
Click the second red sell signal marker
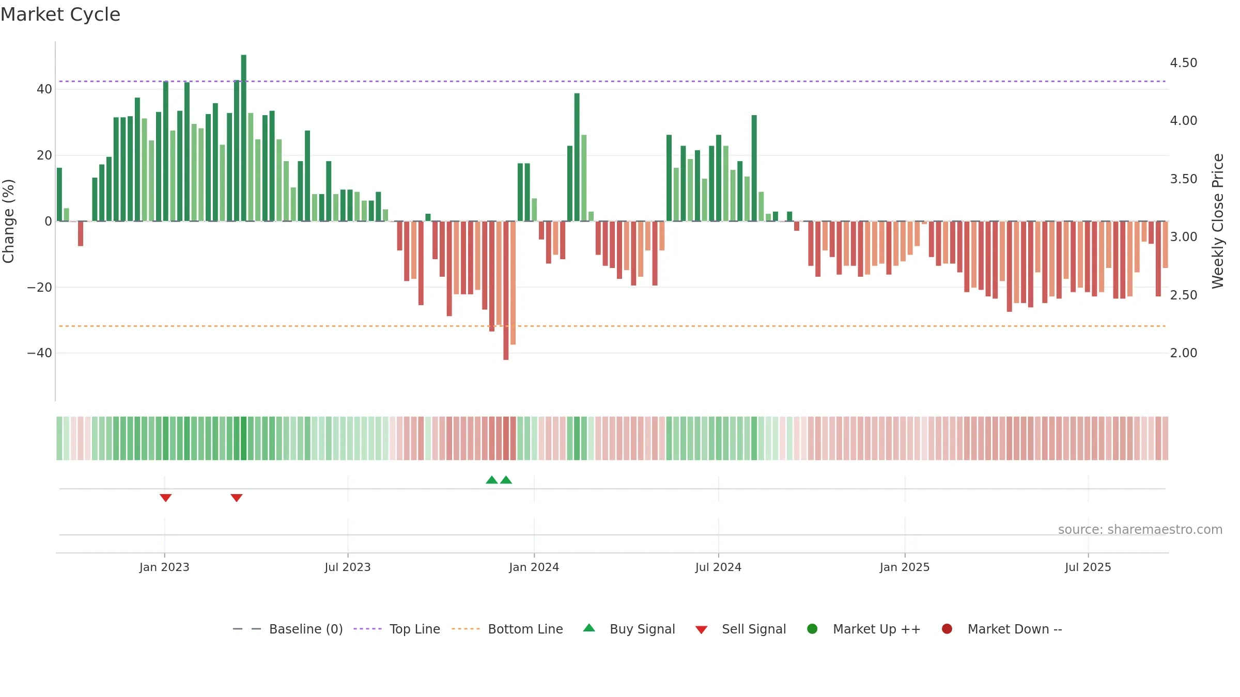[x=237, y=498]
